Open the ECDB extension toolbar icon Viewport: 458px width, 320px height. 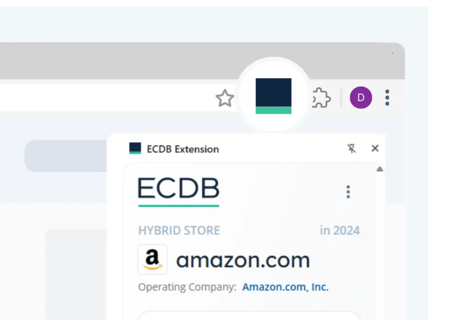pos(273,96)
